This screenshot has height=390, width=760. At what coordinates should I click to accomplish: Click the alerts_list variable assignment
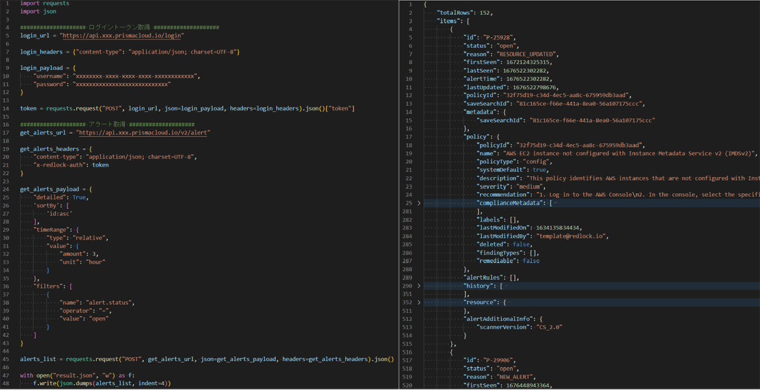pyautogui.click(x=207, y=359)
